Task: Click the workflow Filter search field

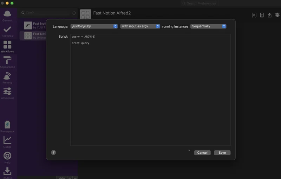Action: click(x=46, y=13)
